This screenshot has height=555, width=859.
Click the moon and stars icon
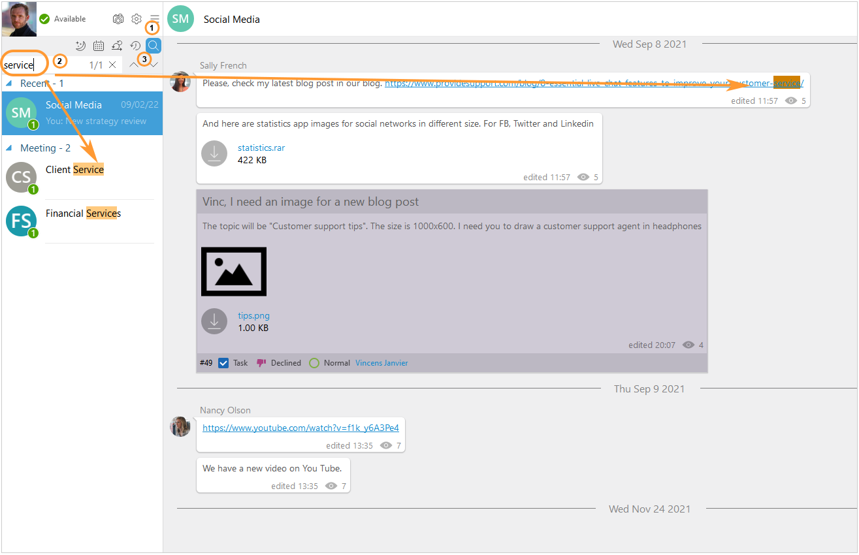tap(80, 46)
